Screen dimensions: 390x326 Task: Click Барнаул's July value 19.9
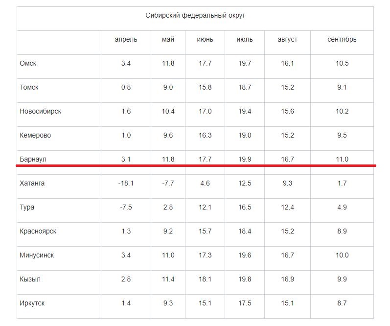[x=245, y=159]
